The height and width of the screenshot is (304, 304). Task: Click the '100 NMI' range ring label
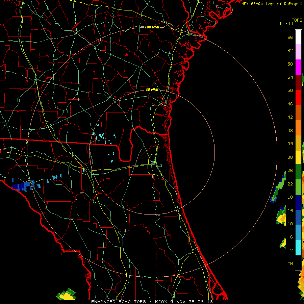click(152, 27)
